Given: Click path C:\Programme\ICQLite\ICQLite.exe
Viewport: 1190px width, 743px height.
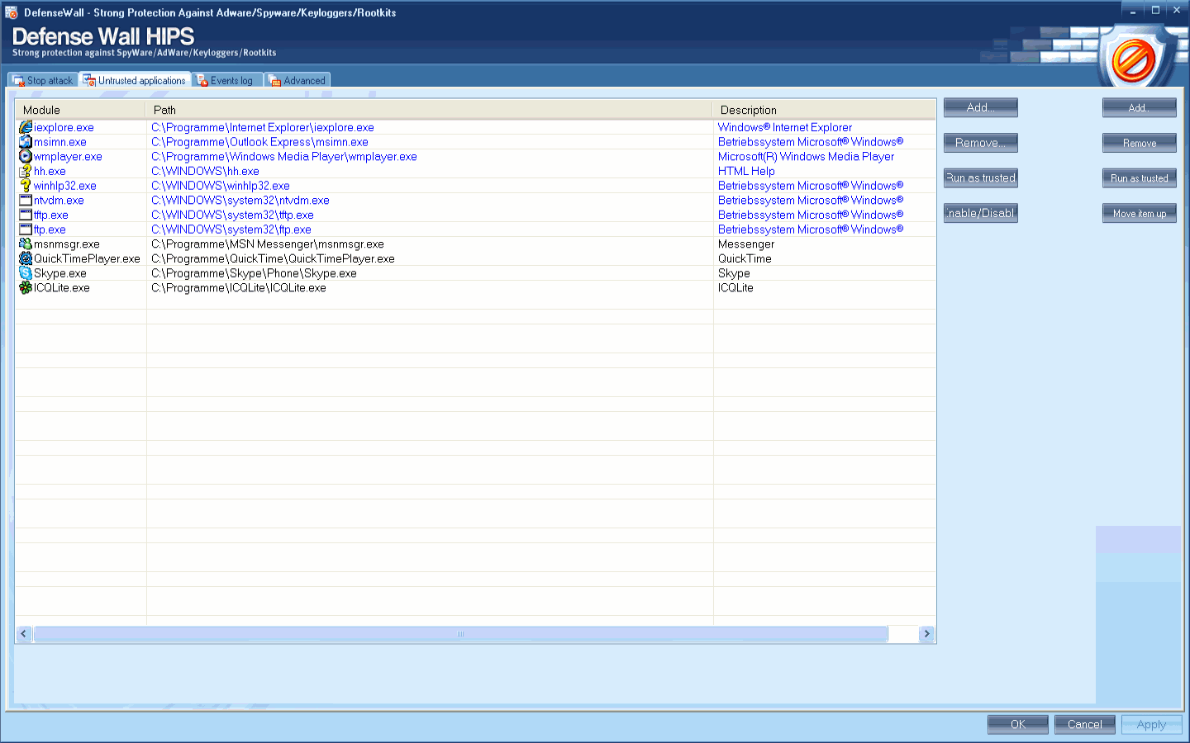Looking at the screenshot, I should point(239,288).
